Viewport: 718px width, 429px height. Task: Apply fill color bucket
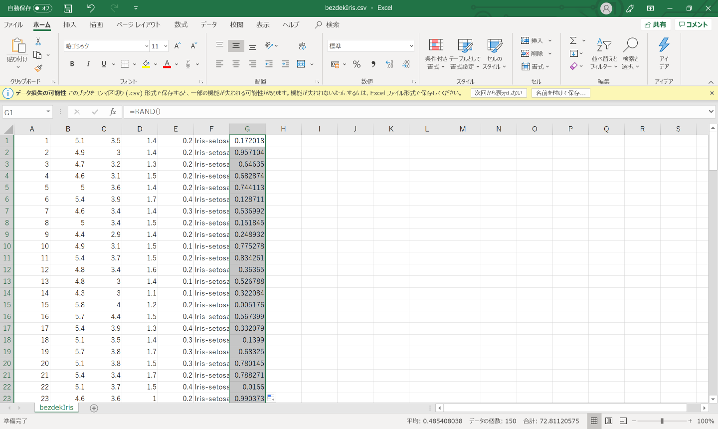(146, 64)
